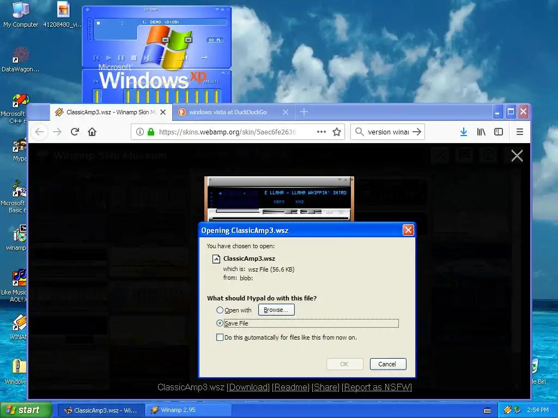Select Like Music AOL desktop icon
This screenshot has width=558, height=418.
14,285
